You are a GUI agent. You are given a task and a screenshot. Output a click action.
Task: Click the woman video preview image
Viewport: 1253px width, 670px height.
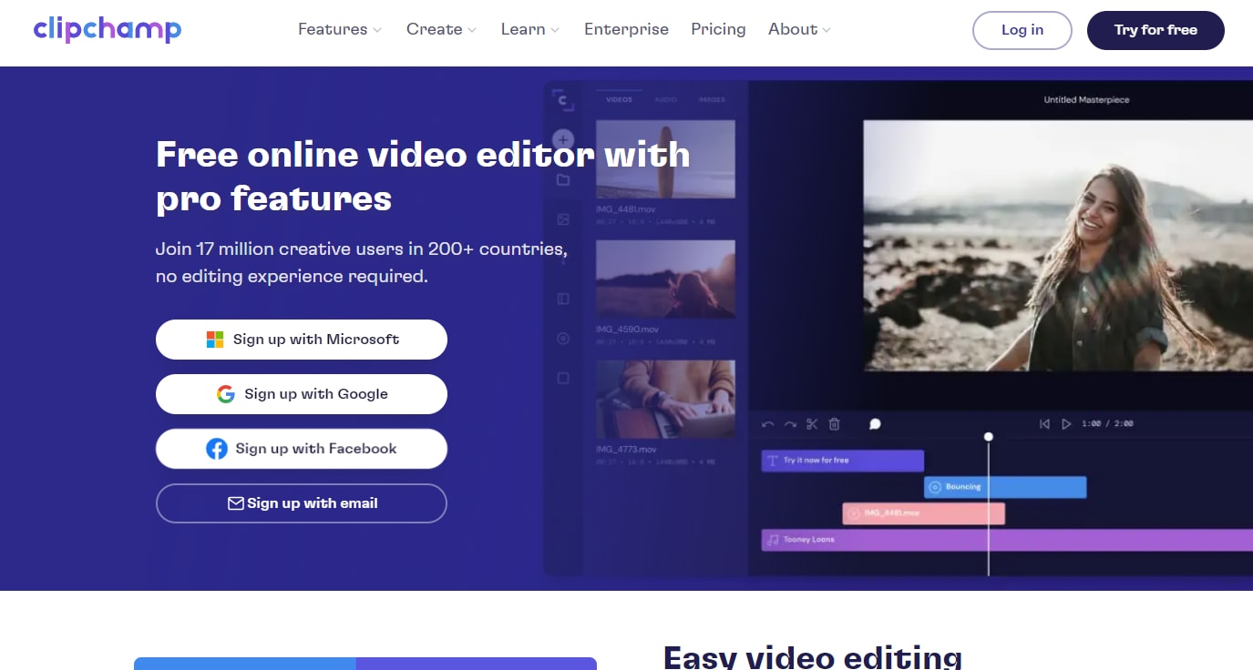pos(1057,246)
